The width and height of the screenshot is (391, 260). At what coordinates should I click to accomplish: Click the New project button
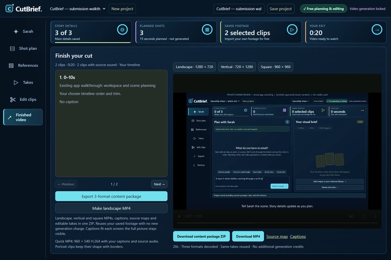point(122,9)
